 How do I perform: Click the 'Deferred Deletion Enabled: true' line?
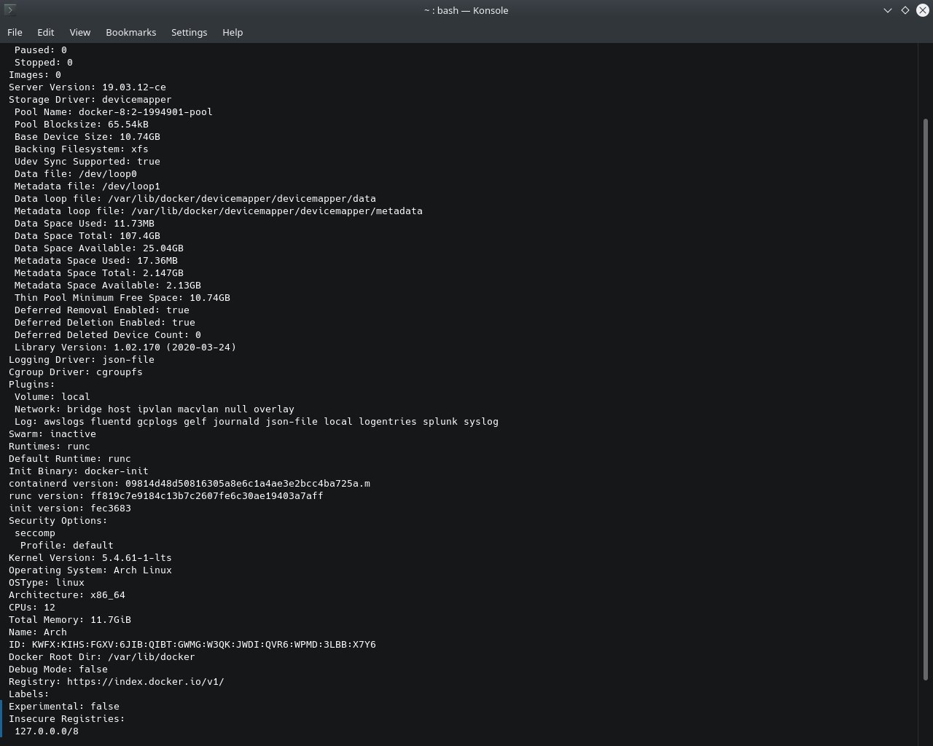(x=105, y=323)
